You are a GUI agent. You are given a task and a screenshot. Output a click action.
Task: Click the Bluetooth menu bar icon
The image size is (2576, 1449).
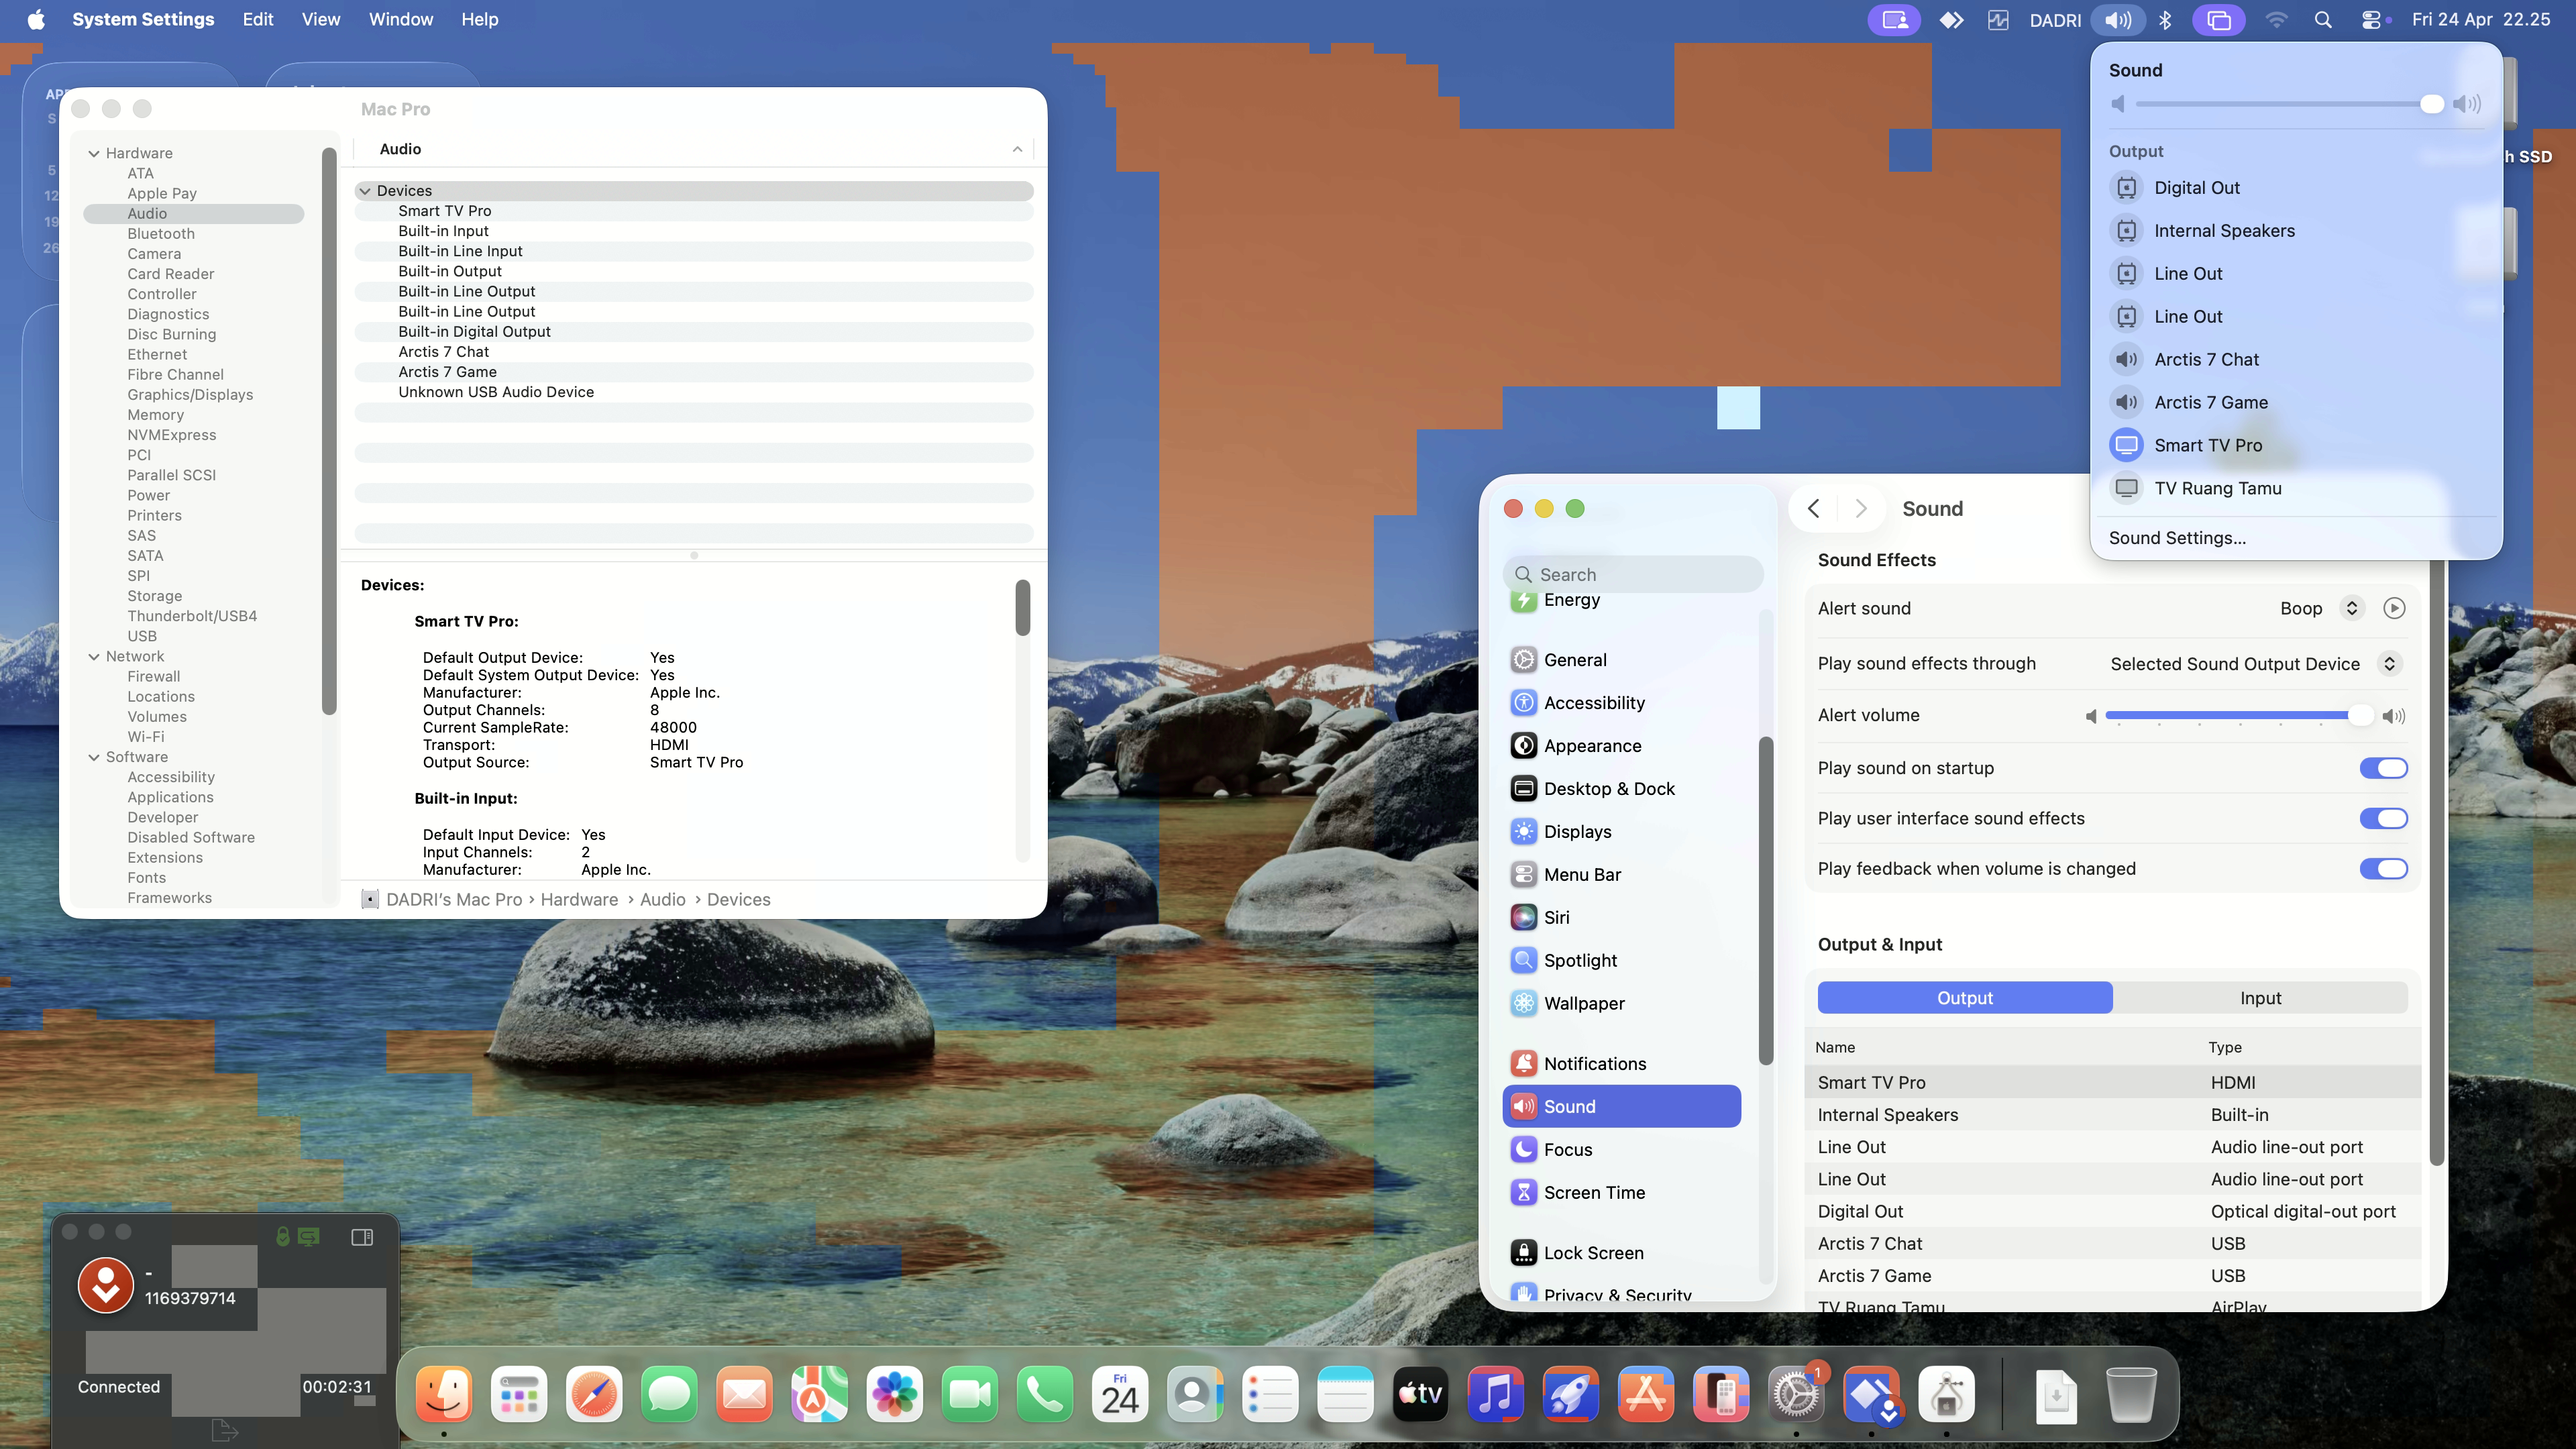(x=2165, y=20)
